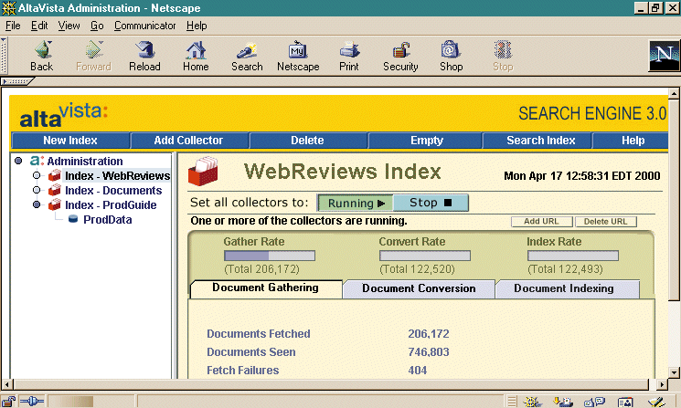
Task: Click the Add URL button
Action: (x=541, y=222)
